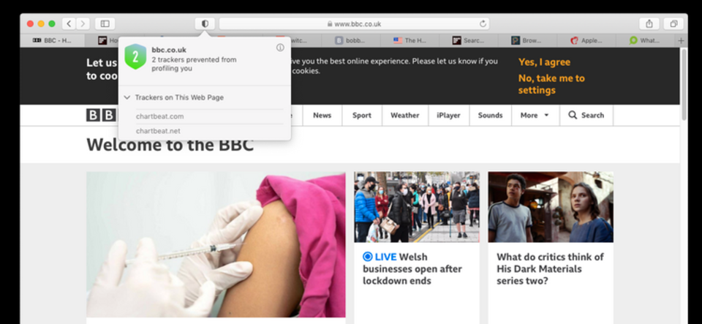Select chartbeat.com tracker row

pyautogui.click(x=210, y=116)
